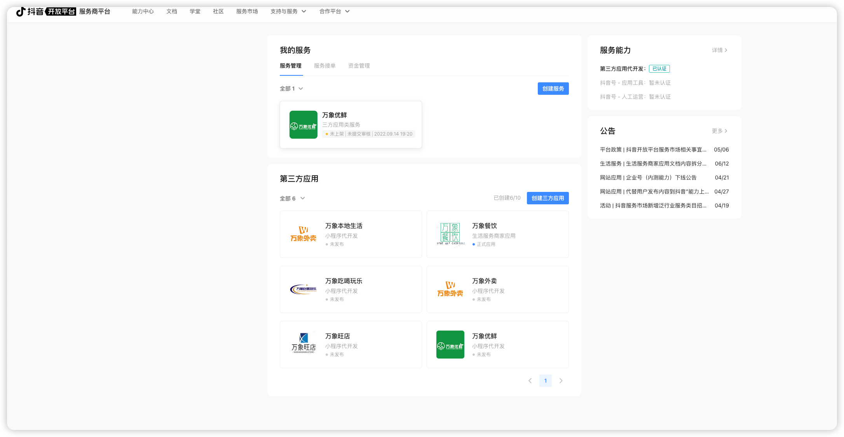The image size is (844, 437).
Task: Expand the 合作平台 dropdown menu
Action: click(x=335, y=11)
